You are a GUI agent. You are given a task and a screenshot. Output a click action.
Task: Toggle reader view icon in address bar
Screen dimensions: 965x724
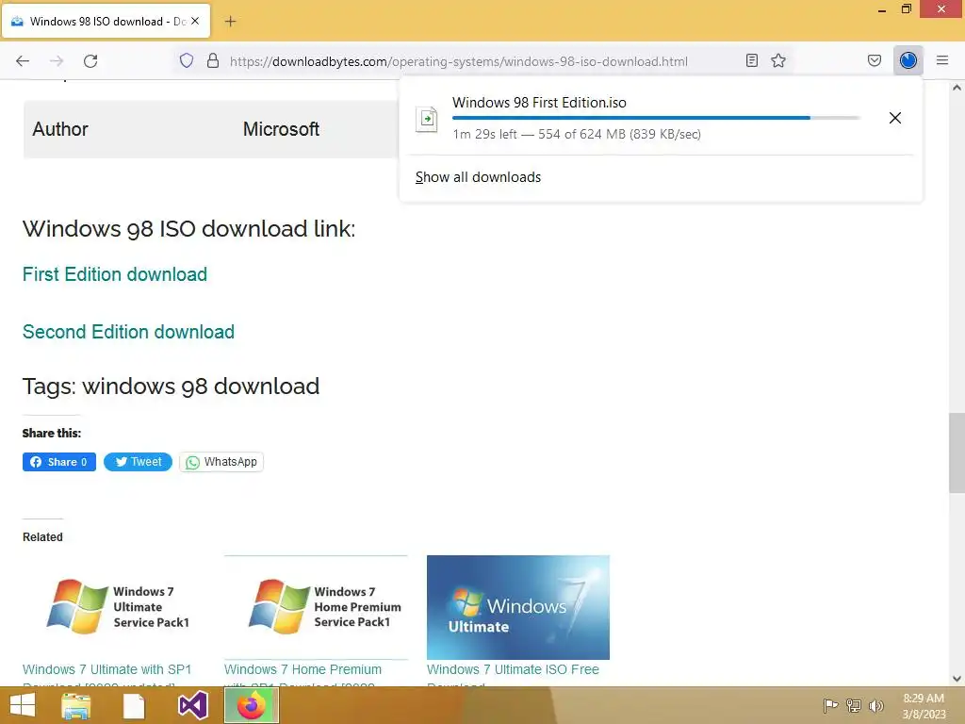click(x=751, y=60)
